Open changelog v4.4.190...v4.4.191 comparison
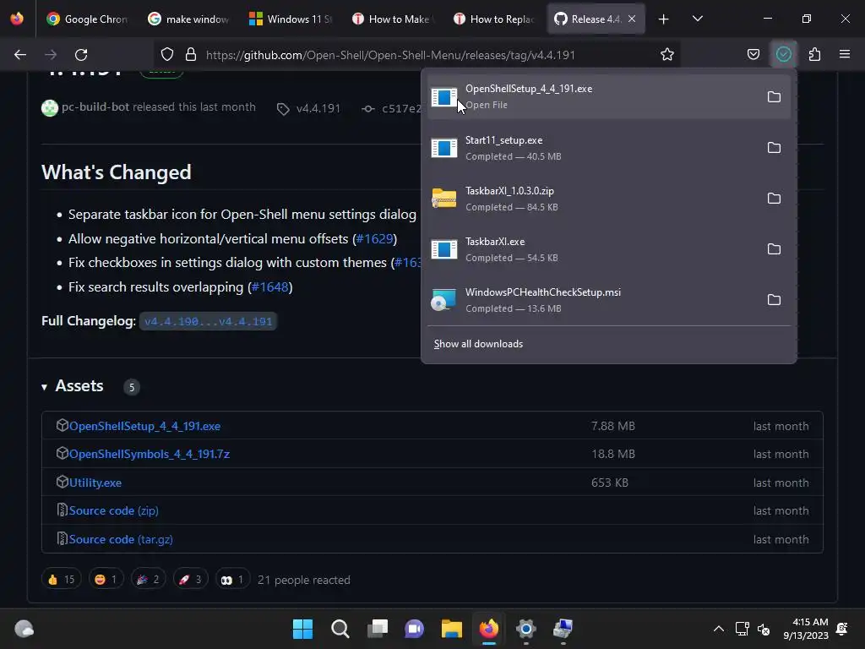 208,321
